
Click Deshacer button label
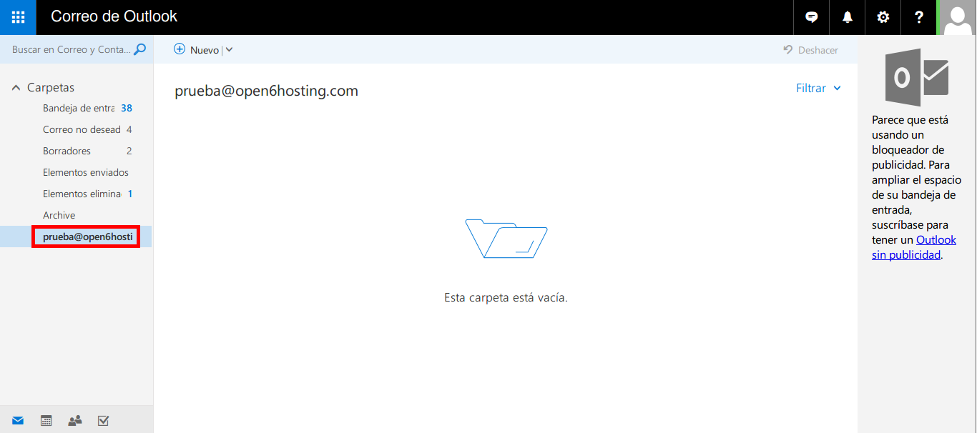coord(818,50)
